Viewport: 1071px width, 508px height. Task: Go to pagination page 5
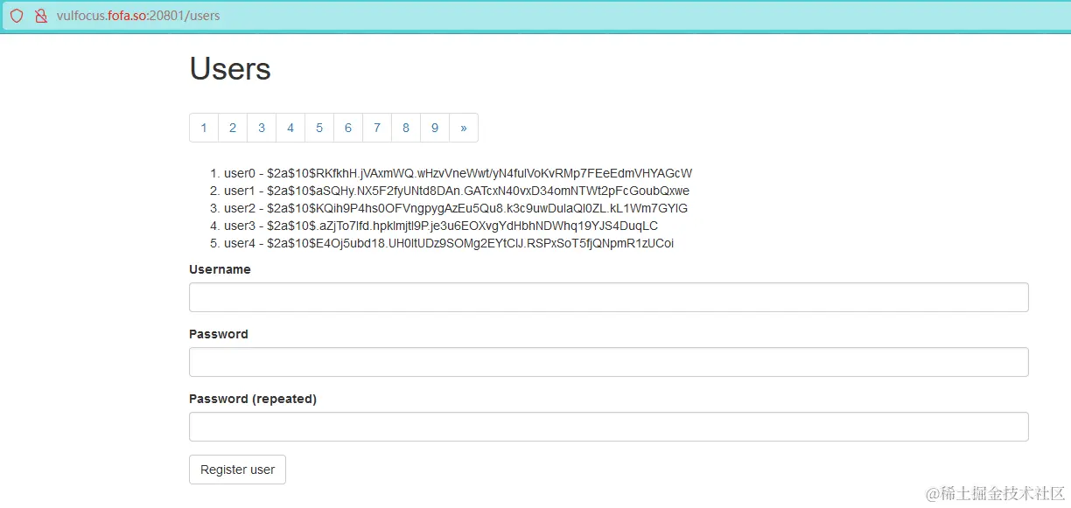[x=319, y=128]
